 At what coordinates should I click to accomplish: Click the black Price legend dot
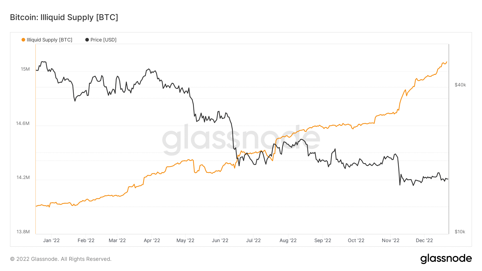coord(87,40)
